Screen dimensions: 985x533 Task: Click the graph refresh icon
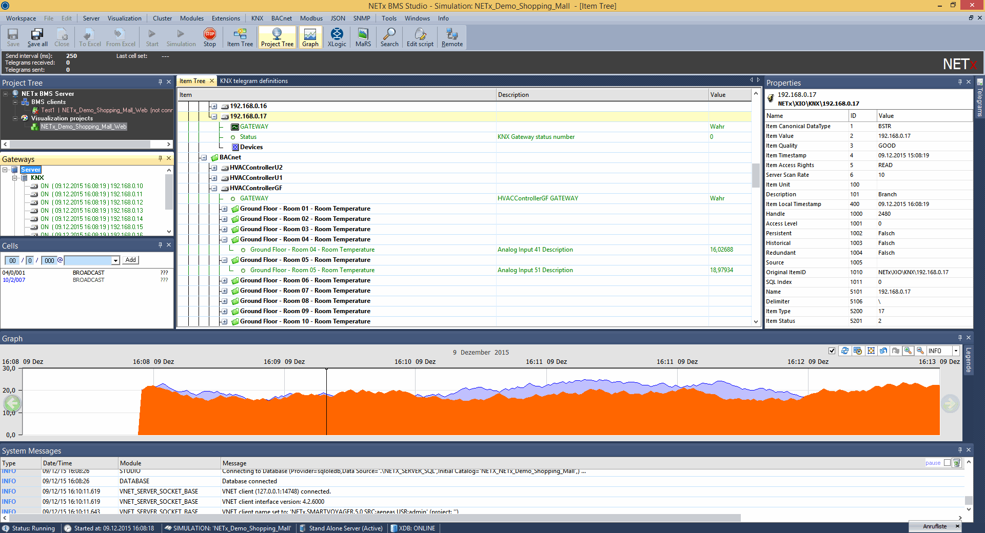[x=844, y=351]
